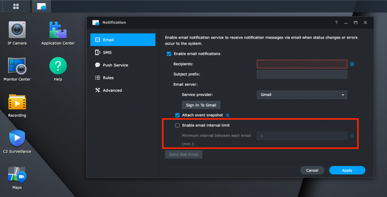
Task: Click the Recipients input field
Action: [x=302, y=64]
